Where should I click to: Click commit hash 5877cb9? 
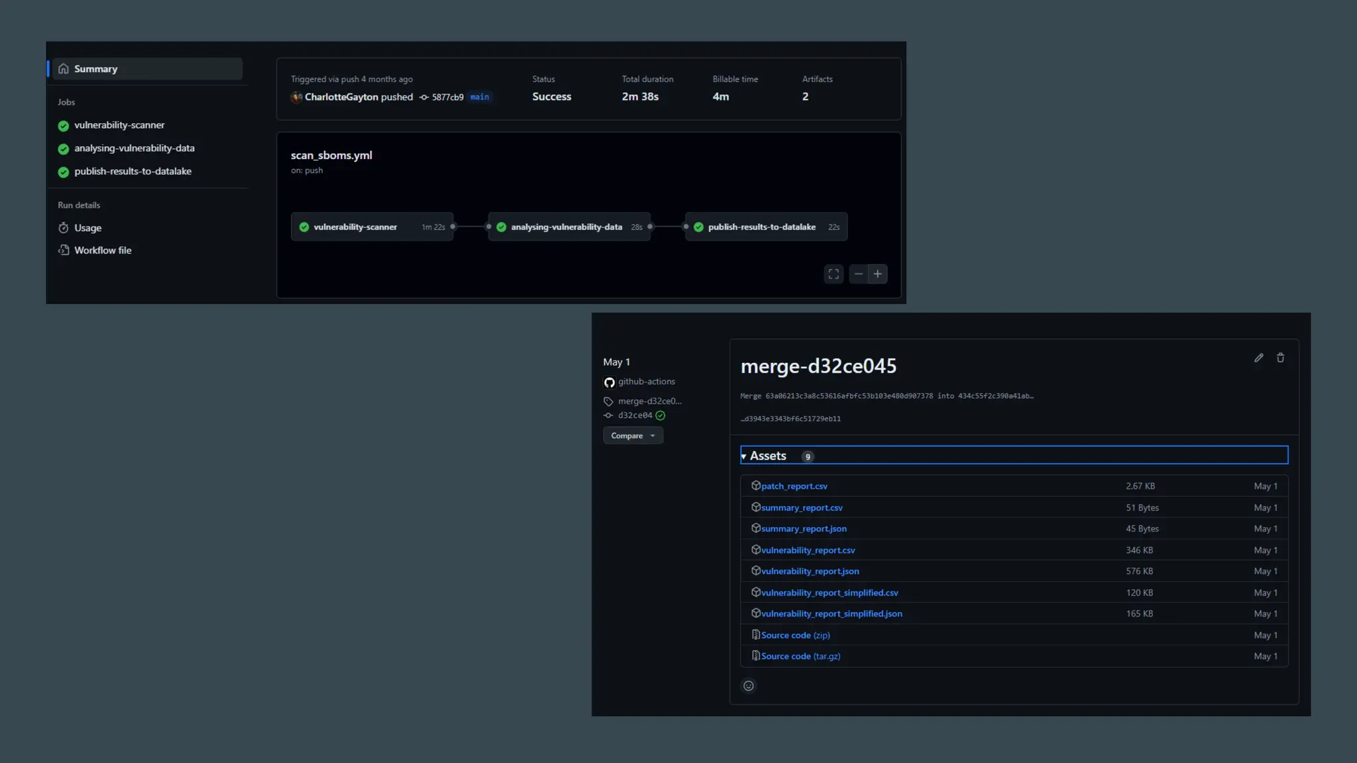[x=447, y=97]
